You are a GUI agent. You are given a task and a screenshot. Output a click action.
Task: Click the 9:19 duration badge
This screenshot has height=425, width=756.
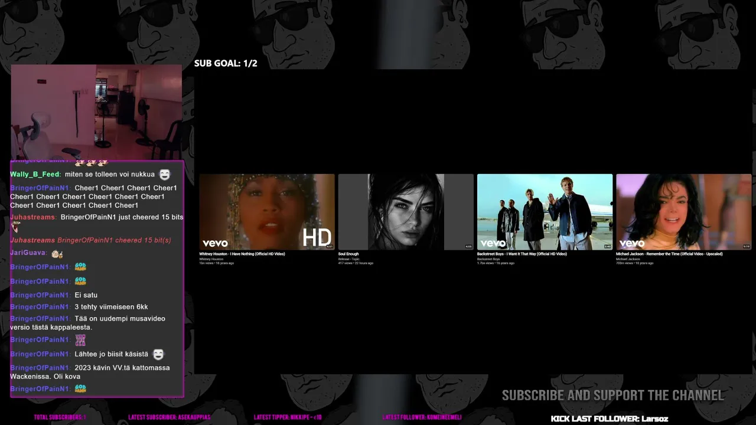[747, 247]
